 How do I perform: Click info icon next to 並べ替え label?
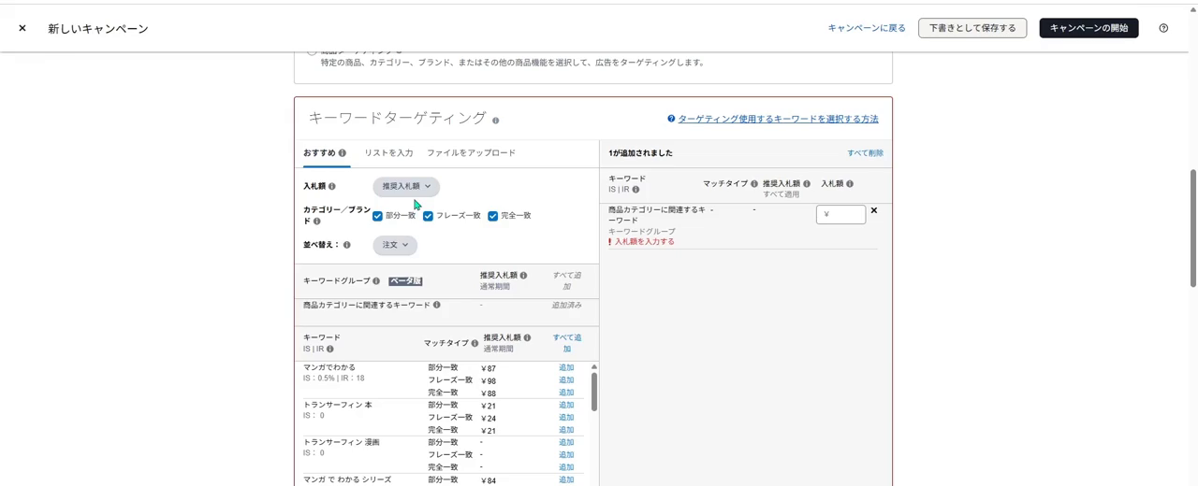pyautogui.click(x=347, y=245)
